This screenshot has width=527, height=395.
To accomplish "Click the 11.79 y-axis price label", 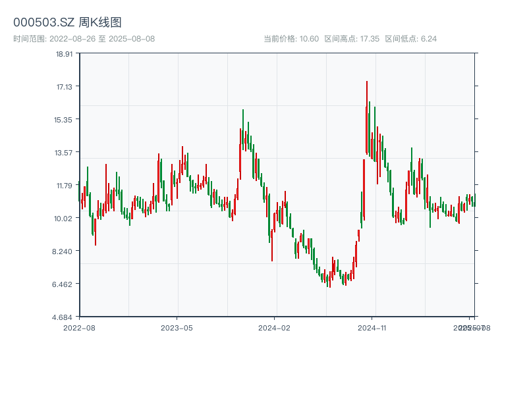I will (x=65, y=186).
